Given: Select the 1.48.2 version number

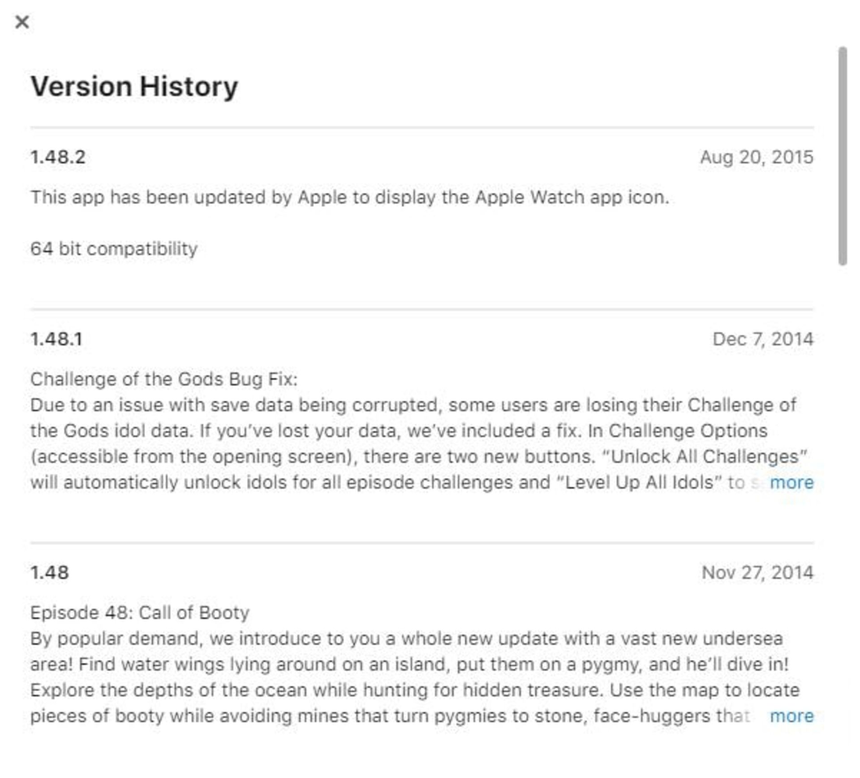Looking at the screenshot, I should coord(58,157).
